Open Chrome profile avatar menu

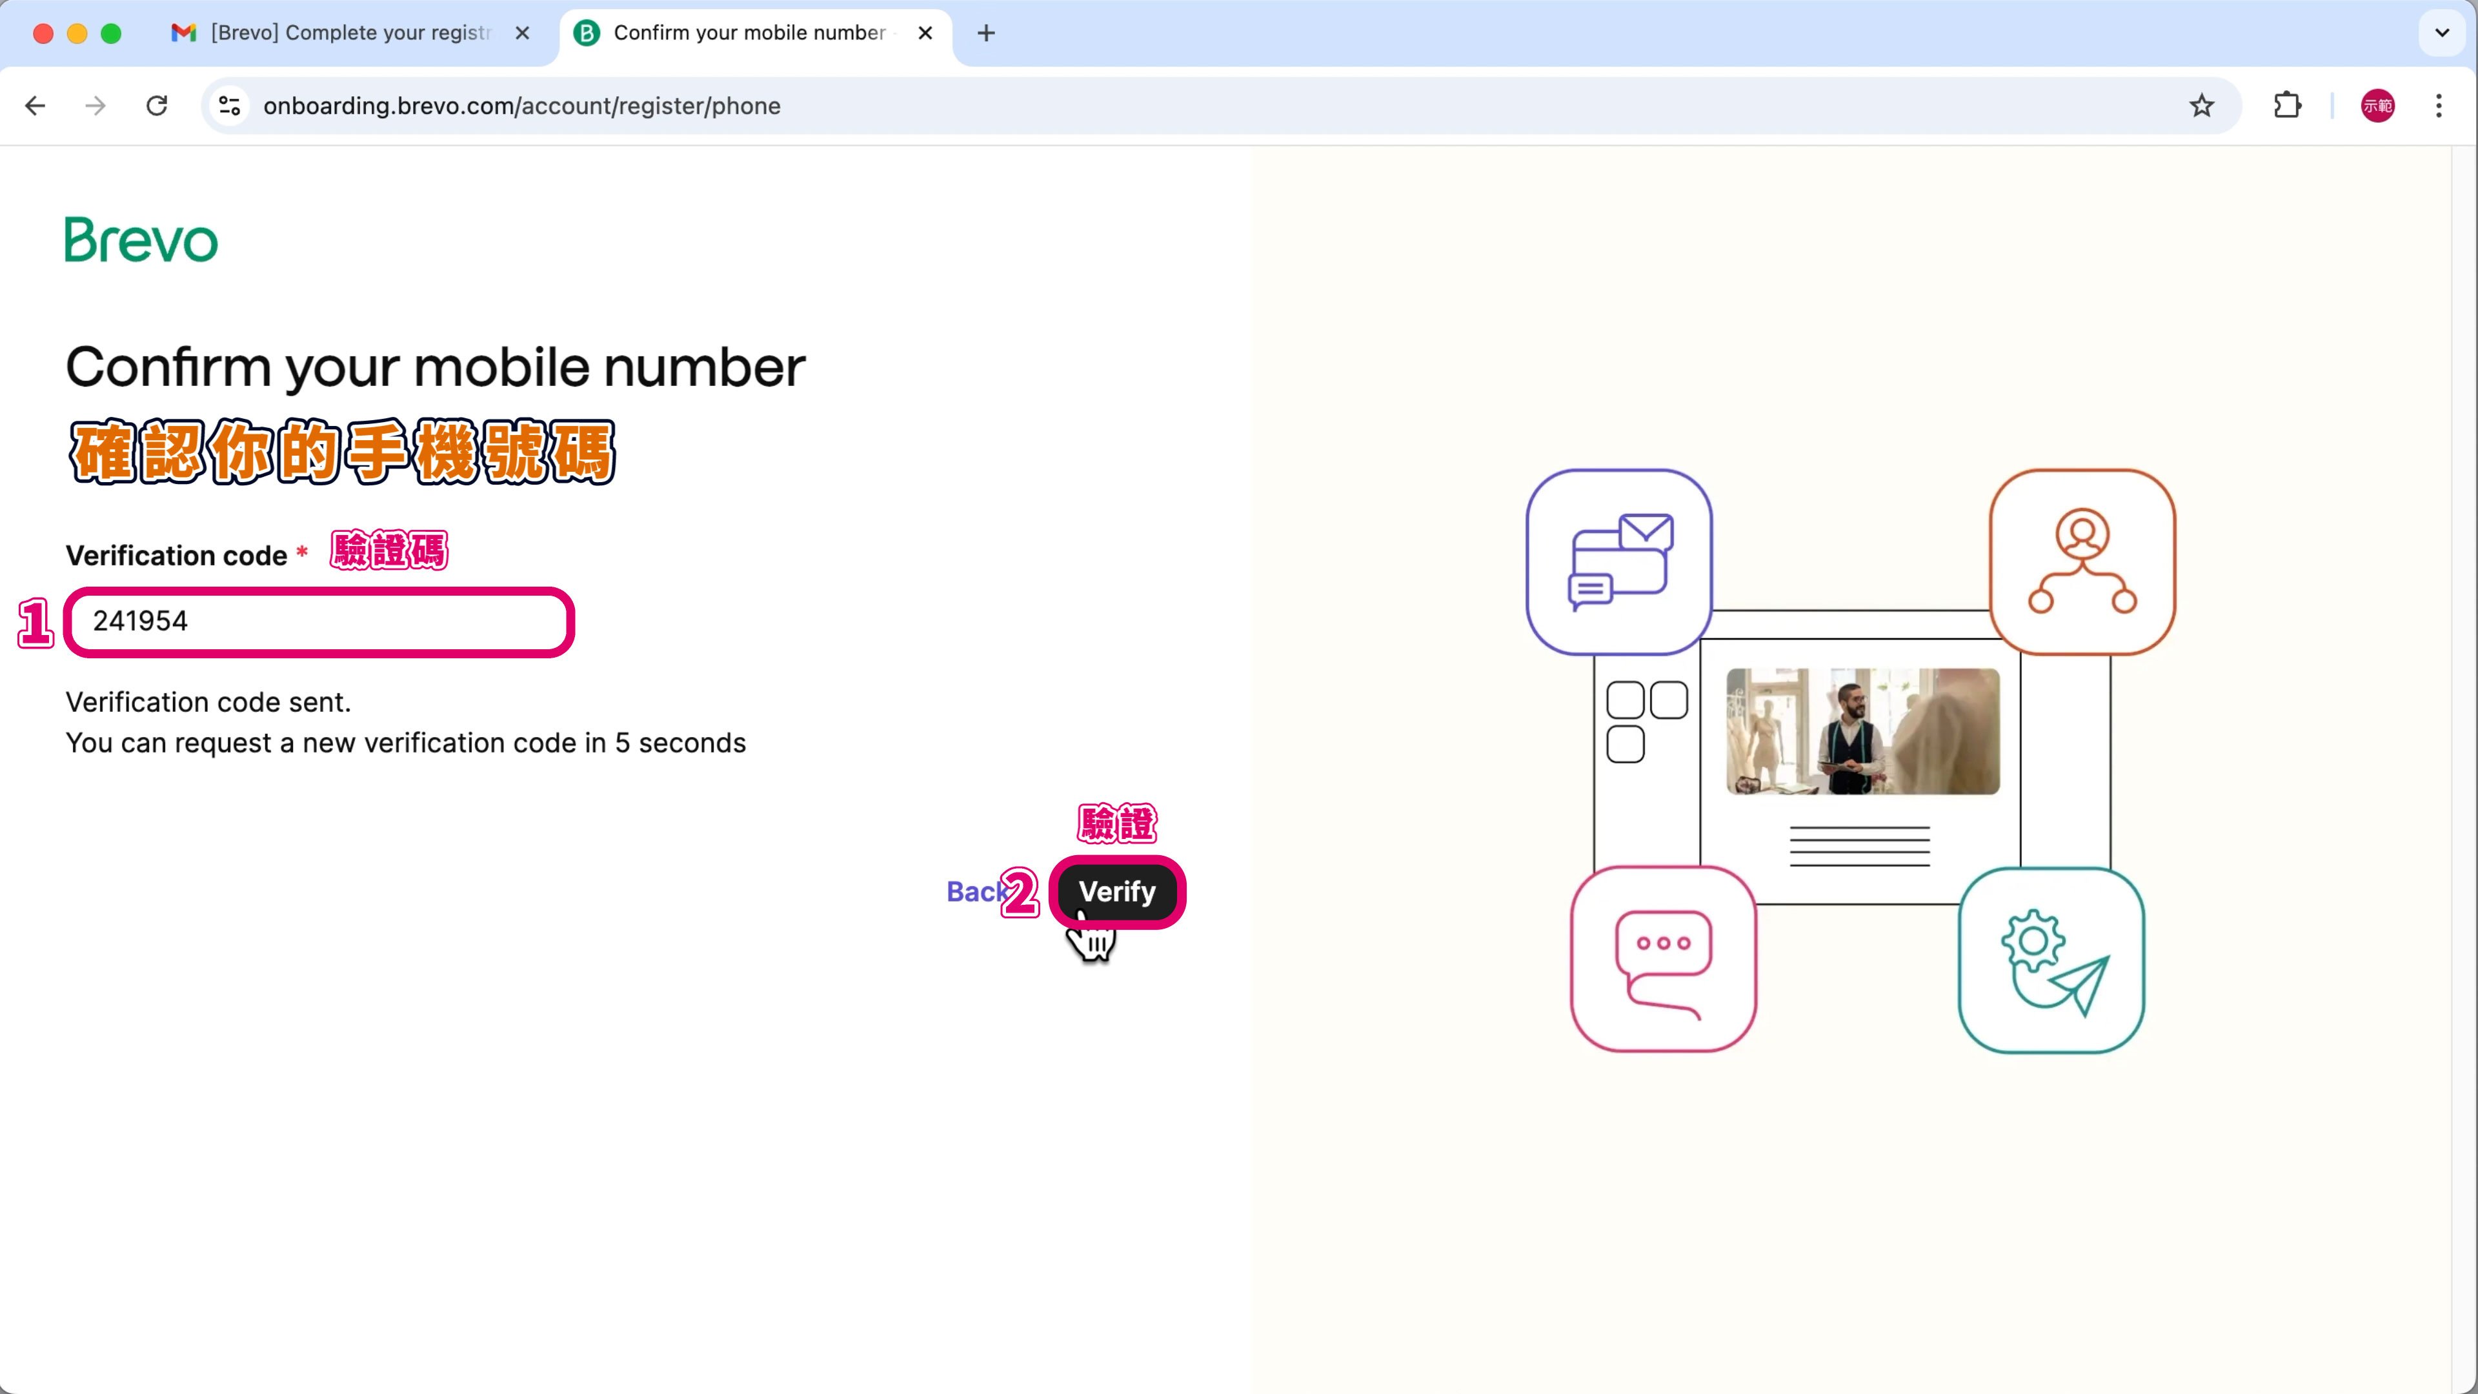(x=2377, y=106)
